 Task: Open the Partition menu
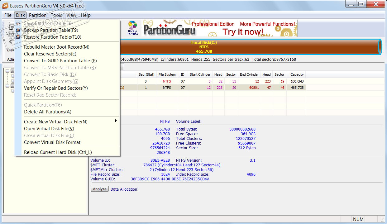pos(38,15)
